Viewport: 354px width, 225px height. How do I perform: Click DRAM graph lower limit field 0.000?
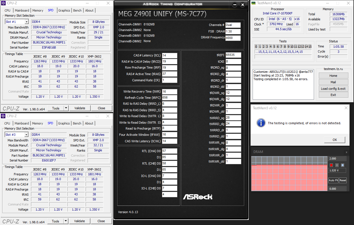(x=337, y=189)
